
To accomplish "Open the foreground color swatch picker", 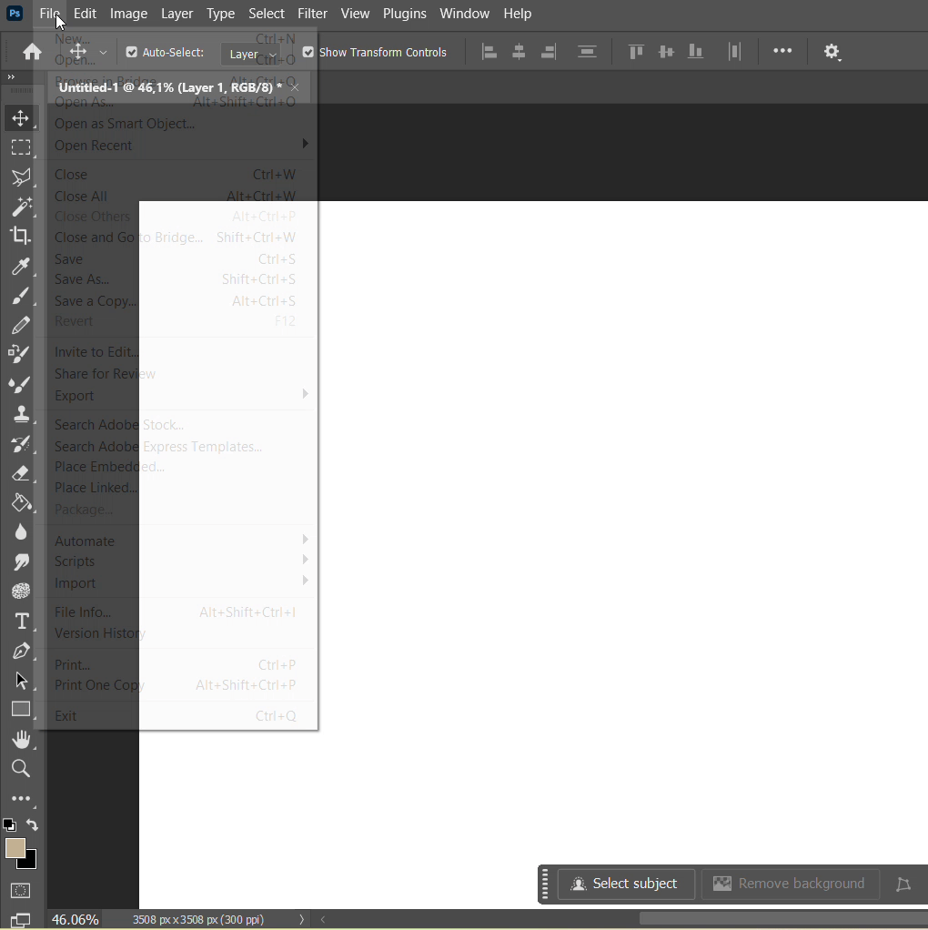I will [x=15, y=848].
